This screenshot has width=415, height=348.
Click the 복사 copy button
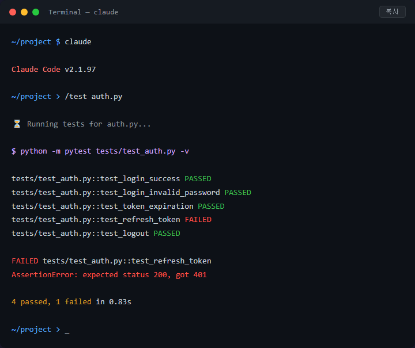pos(393,12)
